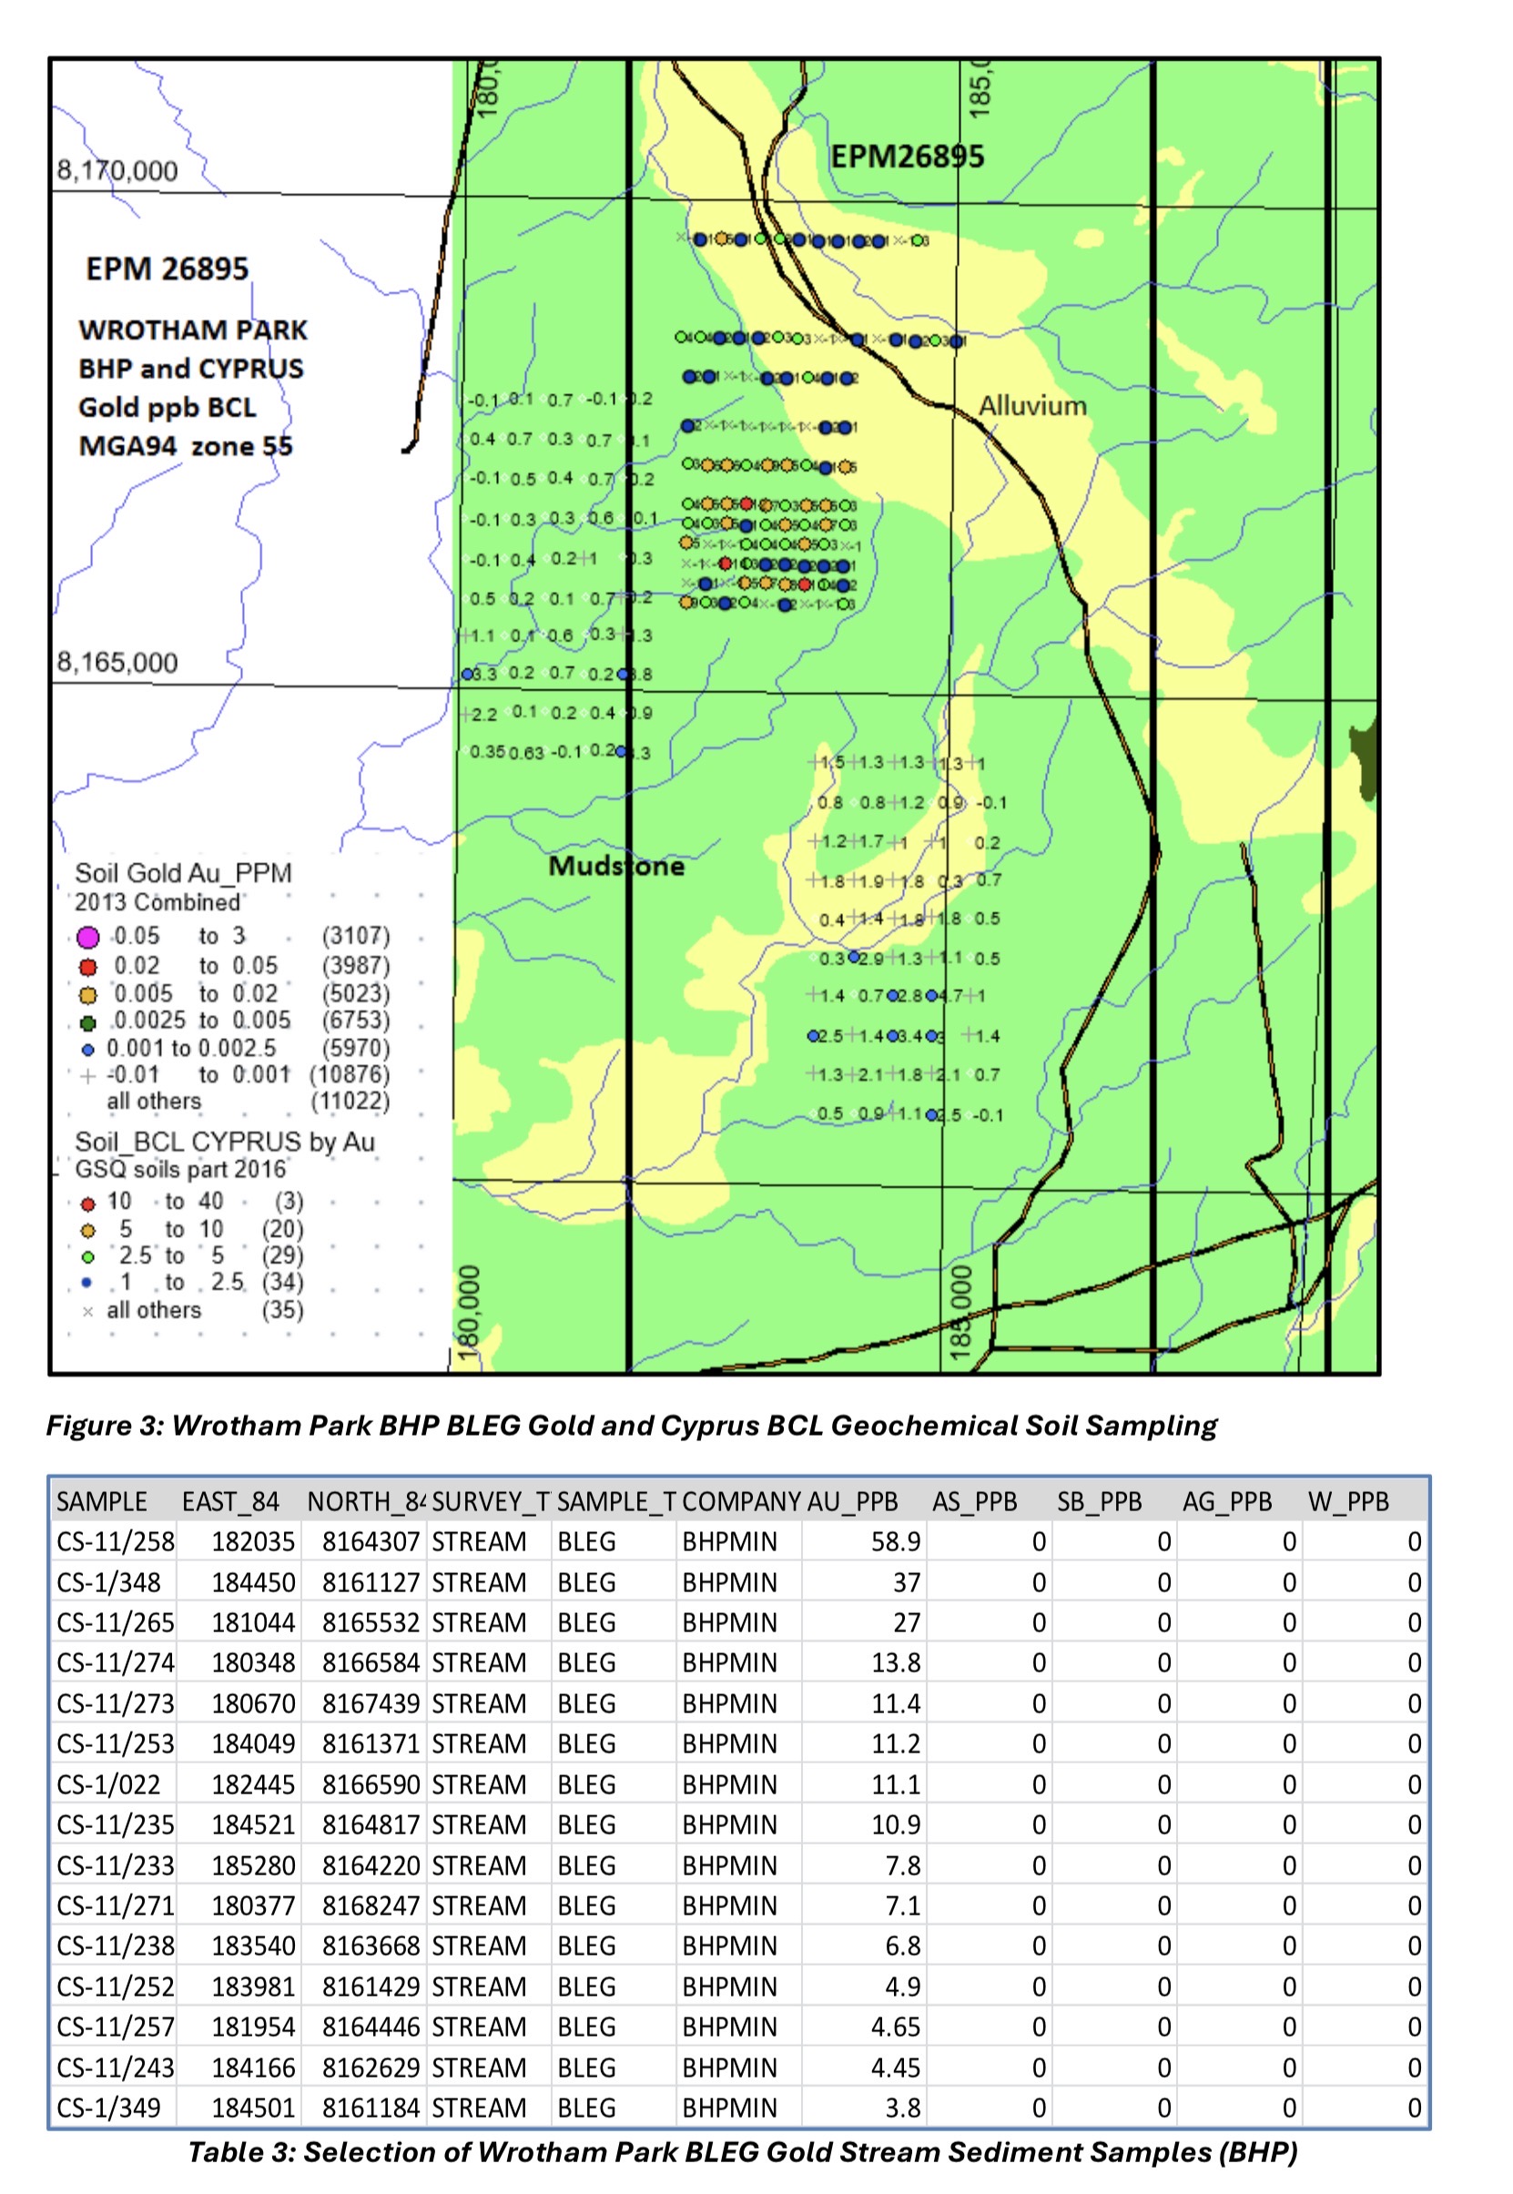Select the W_PPB column header
Viewport: 1513px width, 2194px height.
[x=1347, y=1501]
